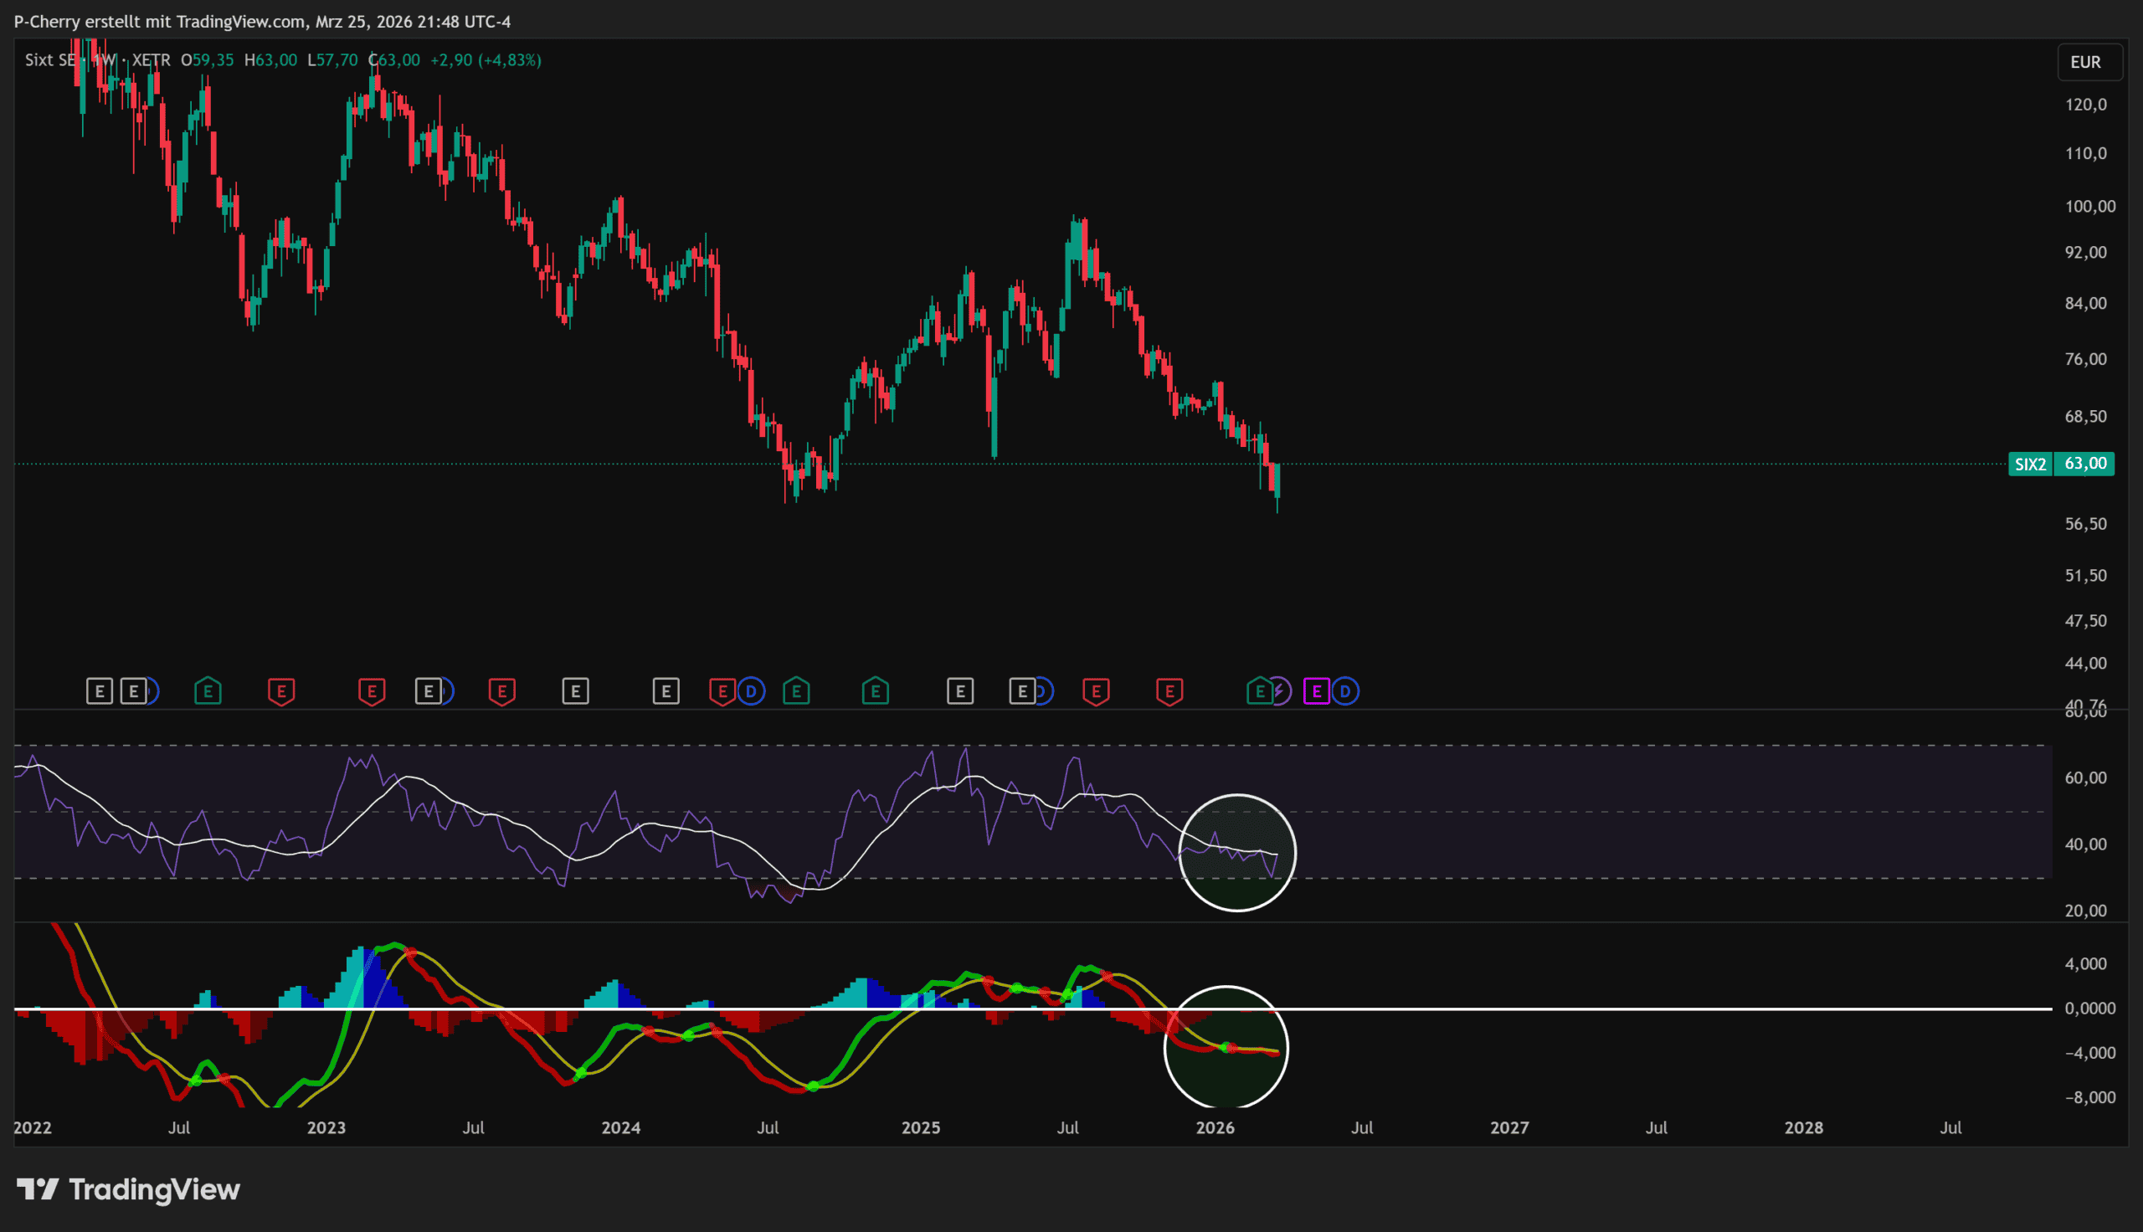Click the white zero line in the MACD pane
2143x1232 pixels.
[1523, 1009]
